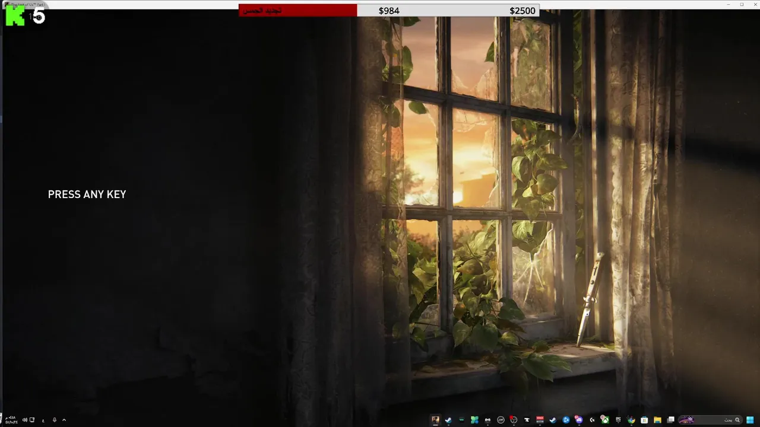The image size is (760, 427).
Task: Click the language indicator in tray
Action: point(43,420)
